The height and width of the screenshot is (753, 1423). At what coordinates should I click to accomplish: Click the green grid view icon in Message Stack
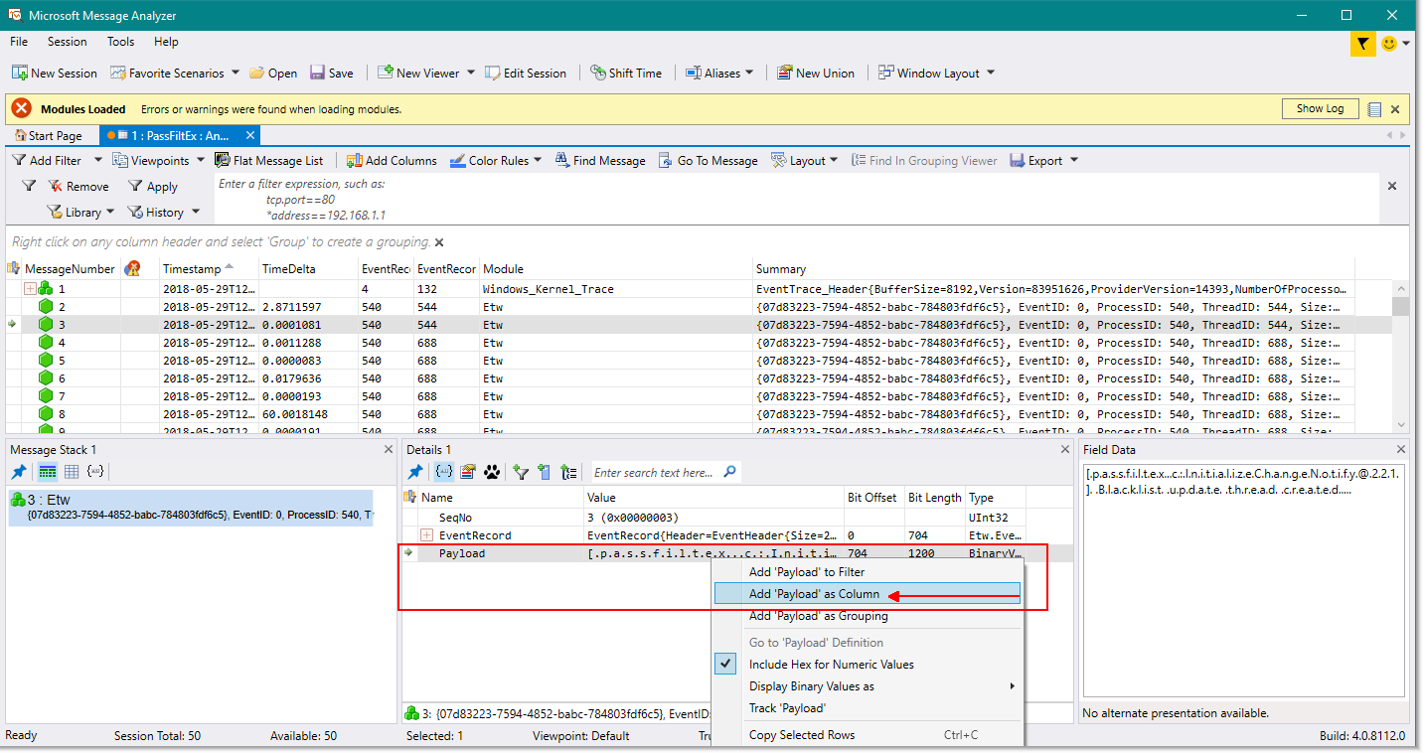tap(48, 472)
